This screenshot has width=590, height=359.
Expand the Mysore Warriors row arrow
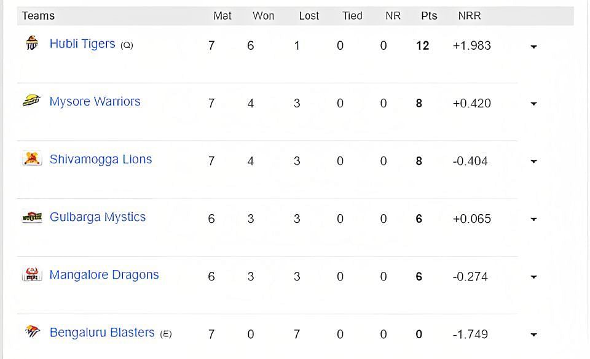click(x=533, y=104)
